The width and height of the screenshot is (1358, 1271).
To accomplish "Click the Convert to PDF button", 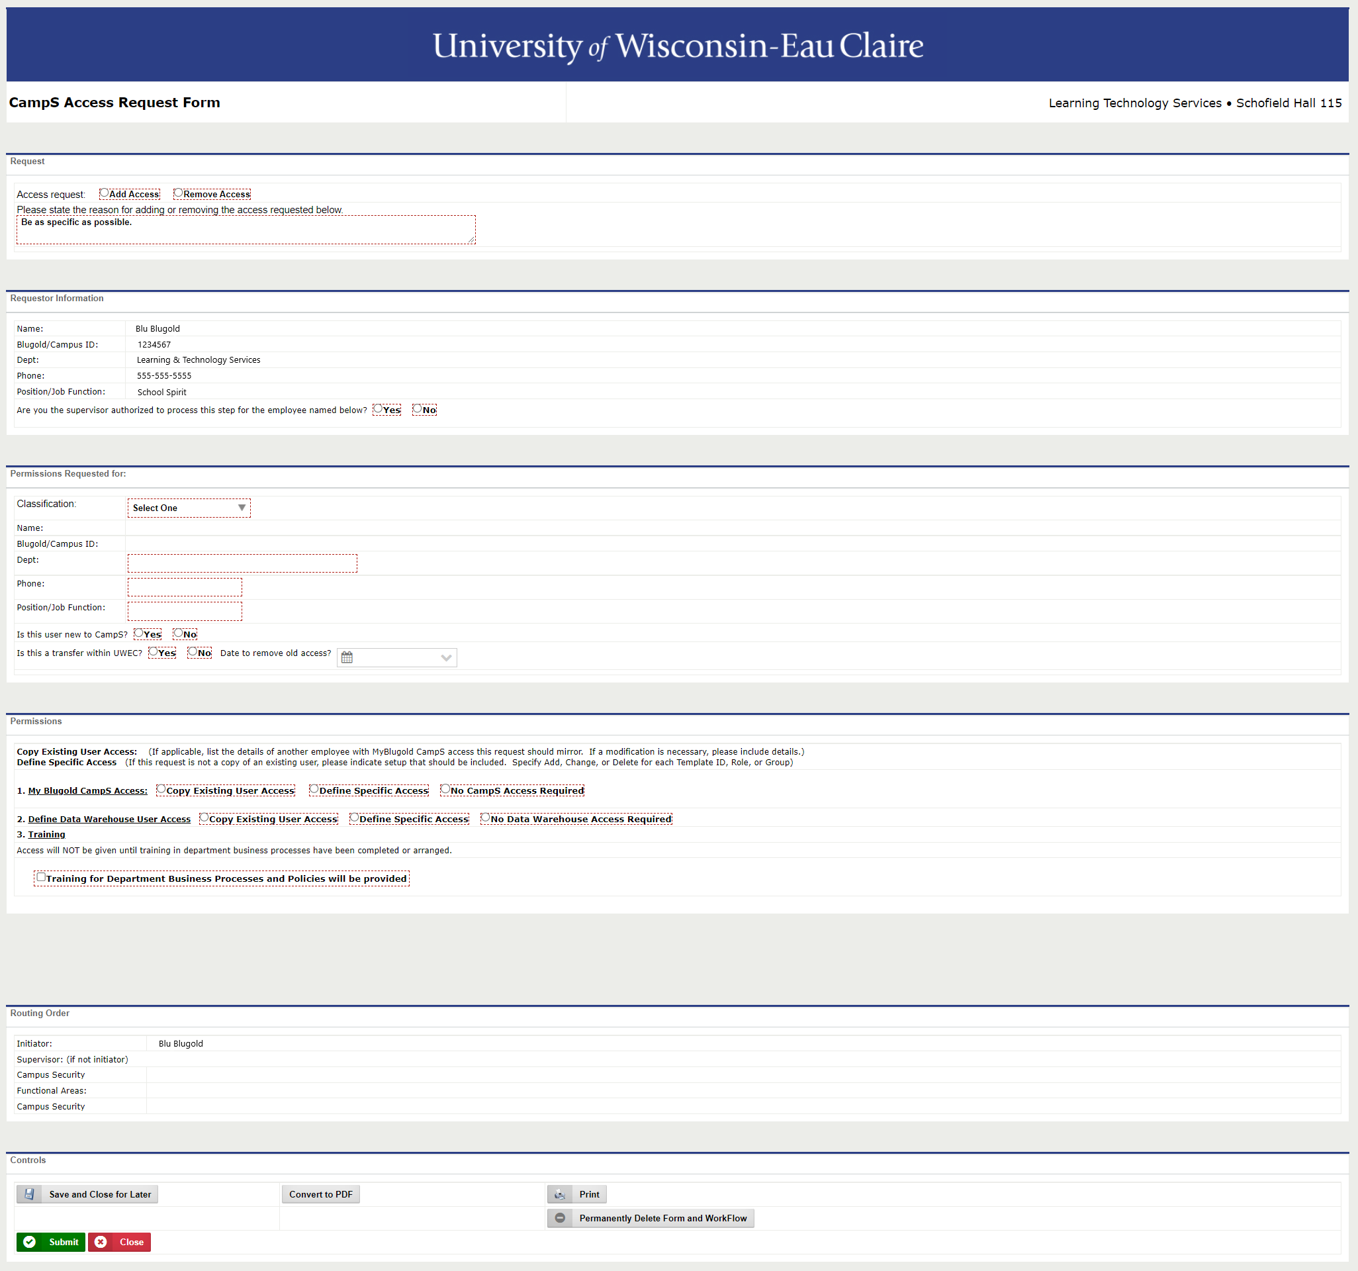I will pos(320,1194).
